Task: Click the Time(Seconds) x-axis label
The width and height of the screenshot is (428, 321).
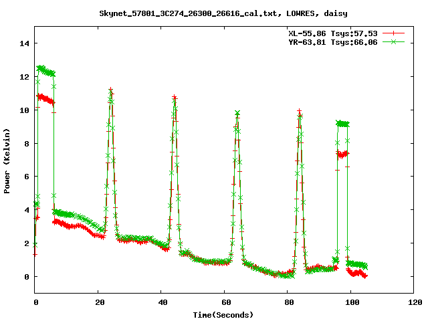Action: (x=223, y=315)
